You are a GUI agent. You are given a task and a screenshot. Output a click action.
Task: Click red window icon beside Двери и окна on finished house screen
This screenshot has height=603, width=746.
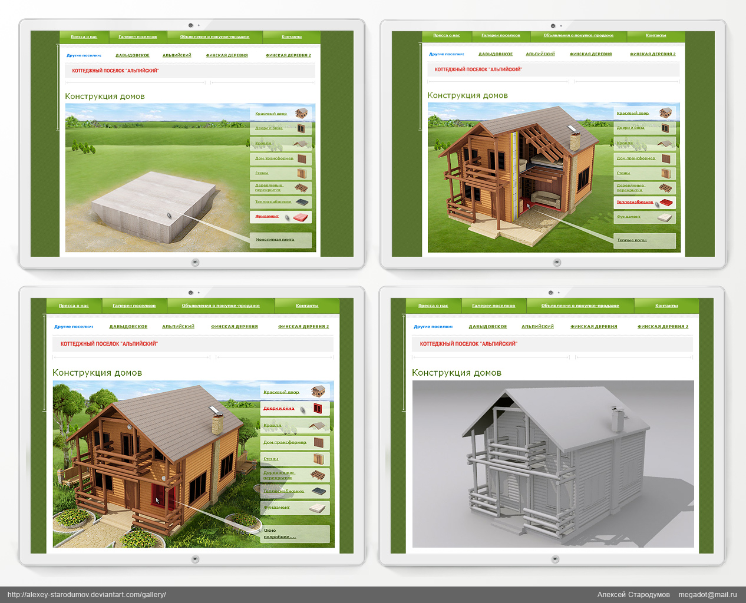(318, 408)
